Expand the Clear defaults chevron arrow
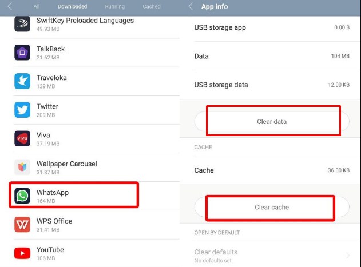Image resolution: width=361 pixels, height=267 pixels. click(x=348, y=255)
